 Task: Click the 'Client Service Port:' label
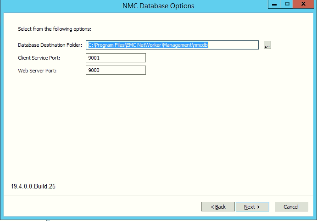[39, 58]
